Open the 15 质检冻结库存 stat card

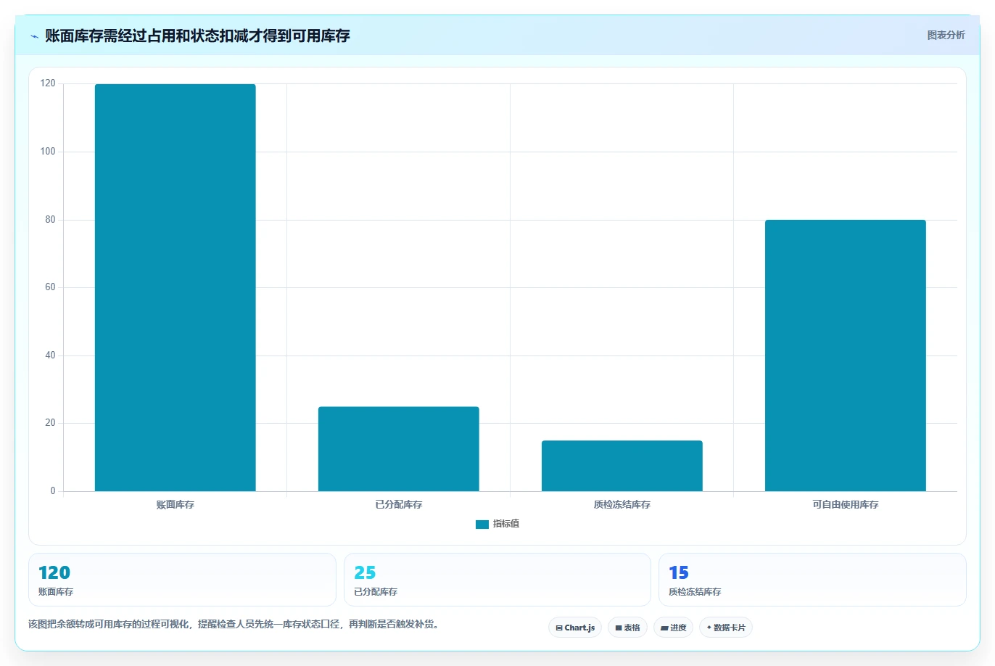812,580
